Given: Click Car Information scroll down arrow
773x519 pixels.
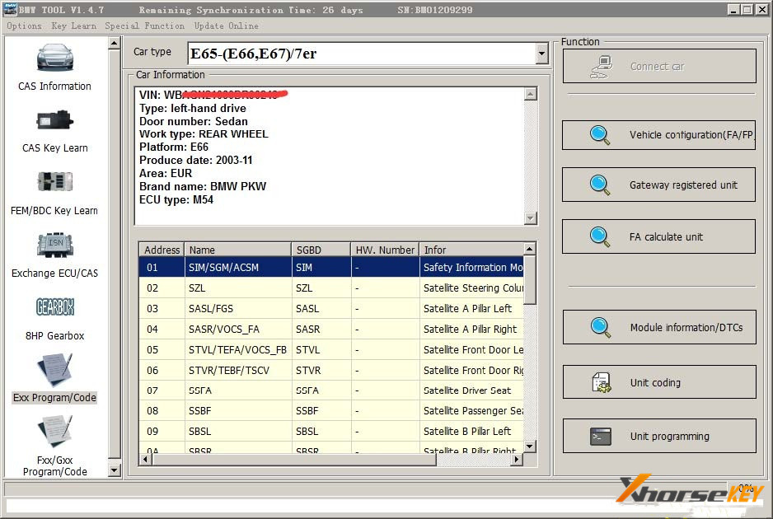Looking at the screenshot, I should tap(531, 217).
